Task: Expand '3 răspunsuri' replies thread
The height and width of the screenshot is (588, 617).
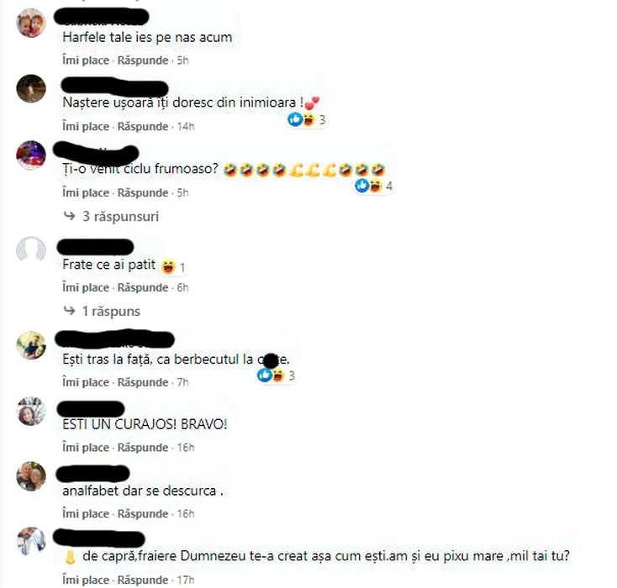Action: [x=120, y=217]
